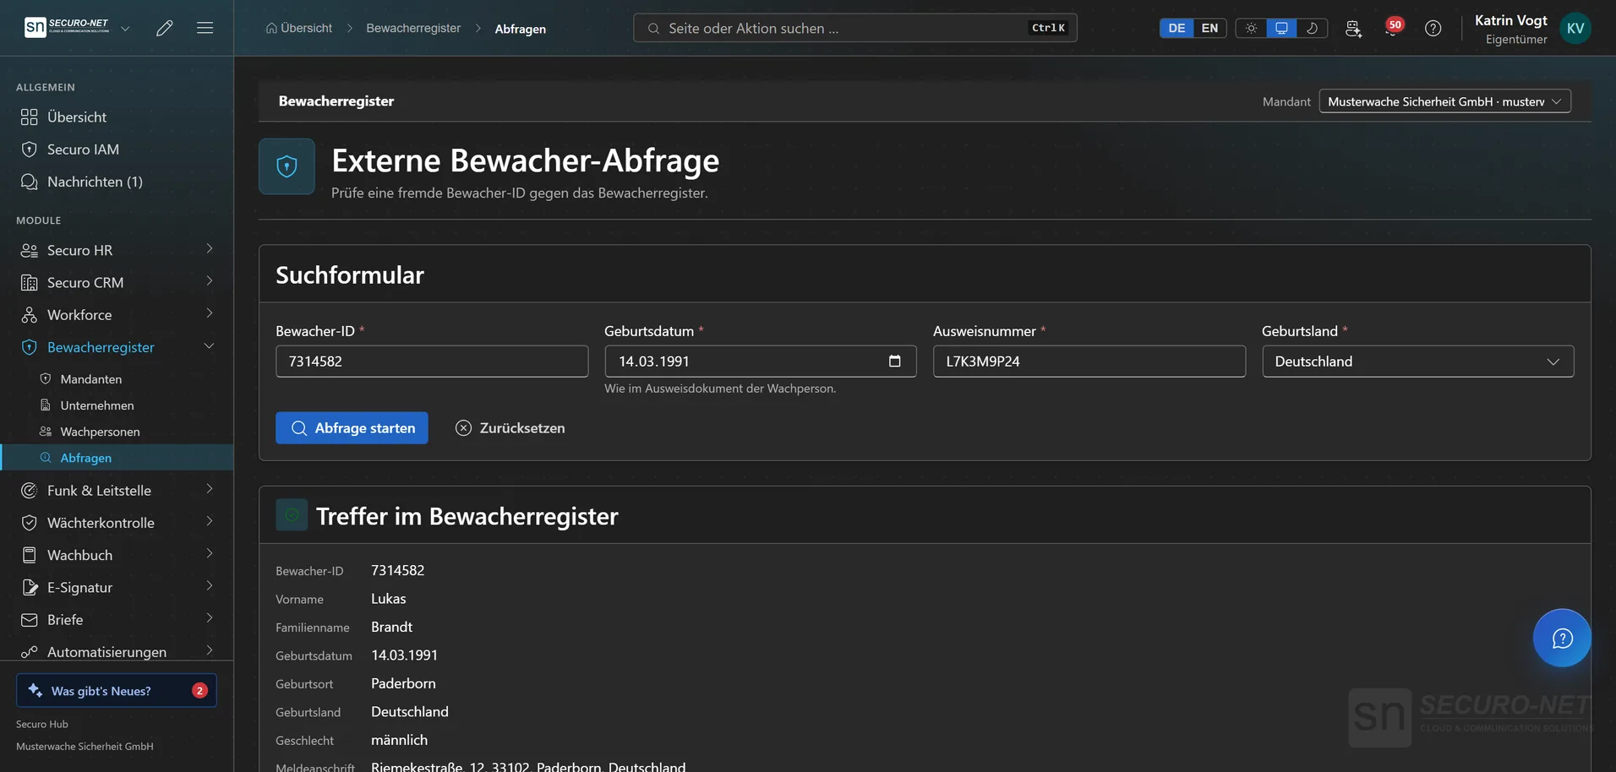Open Nachrichten (1) in sidebar

click(x=117, y=182)
